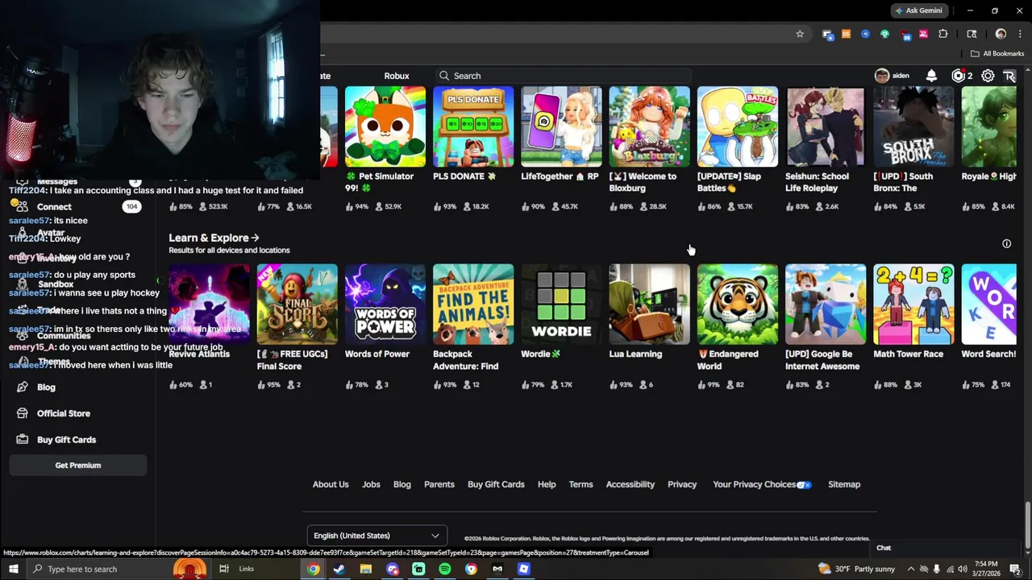Image resolution: width=1032 pixels, height=580 pixels.
Task: Open Buy Gift Cards in the sidebar
Action: [x=66, y=440]
